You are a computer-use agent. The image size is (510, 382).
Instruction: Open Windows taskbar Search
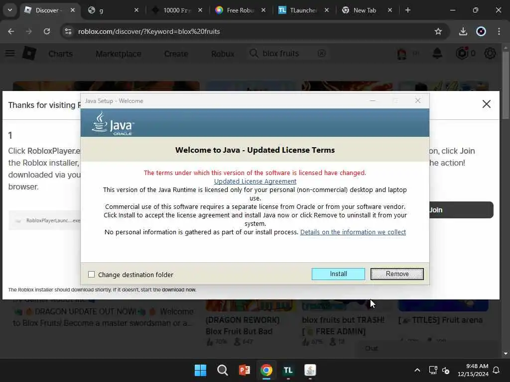pos(223,370)
